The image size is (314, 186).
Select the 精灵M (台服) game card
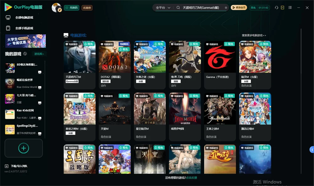pyautogui.click(x=255, y=65)
